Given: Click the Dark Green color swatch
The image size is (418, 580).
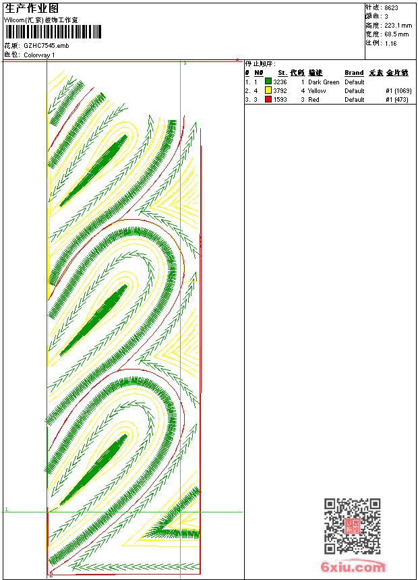Looking at the screenshot, I should pyautogui.click(x=268, y=82).
